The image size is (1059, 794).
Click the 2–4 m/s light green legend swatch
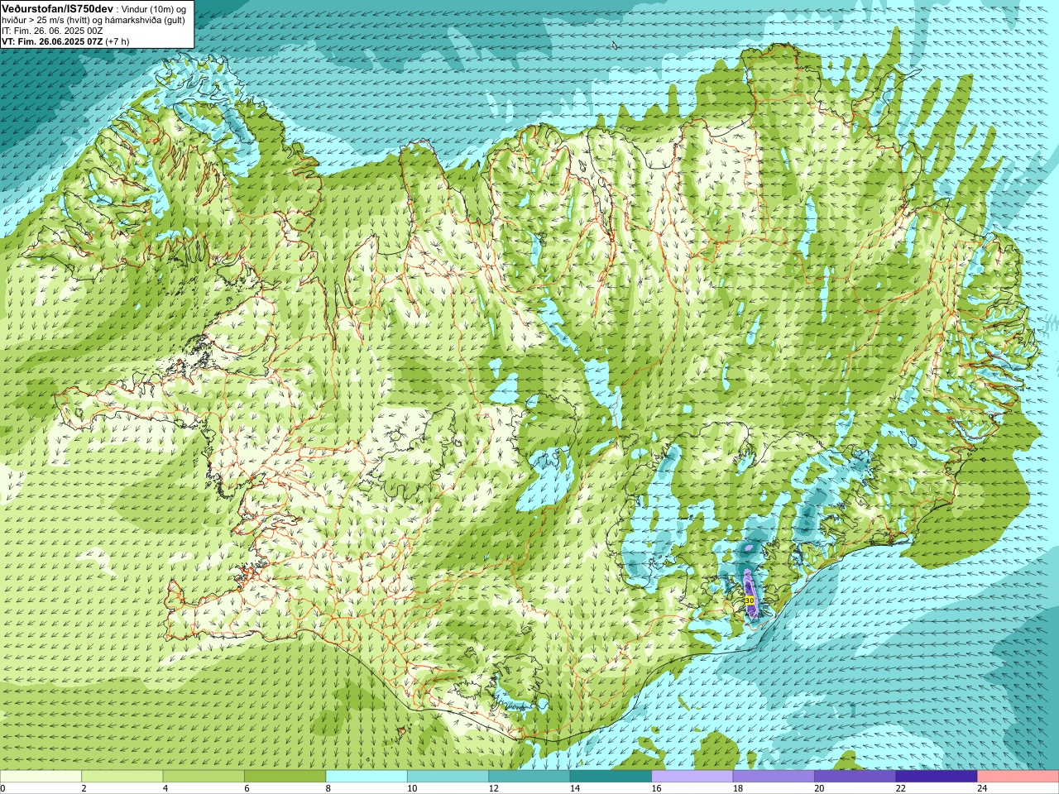[x=122, y=777]
